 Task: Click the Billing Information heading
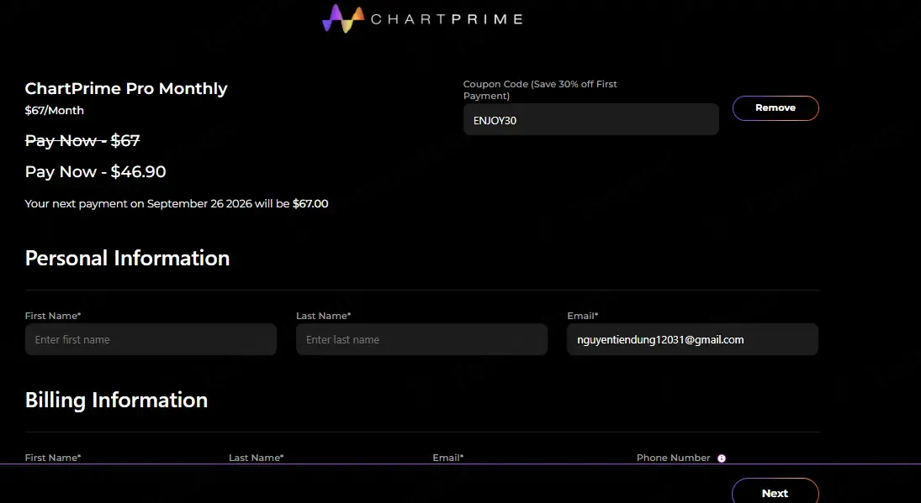(116, 400)
